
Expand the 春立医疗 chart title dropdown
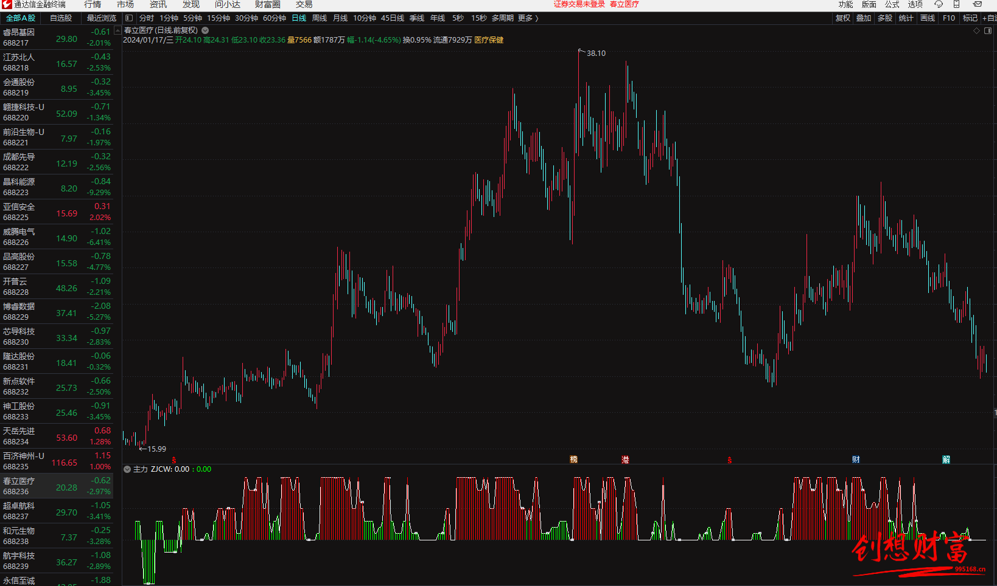pyautogui.click(x=205, y=30)
